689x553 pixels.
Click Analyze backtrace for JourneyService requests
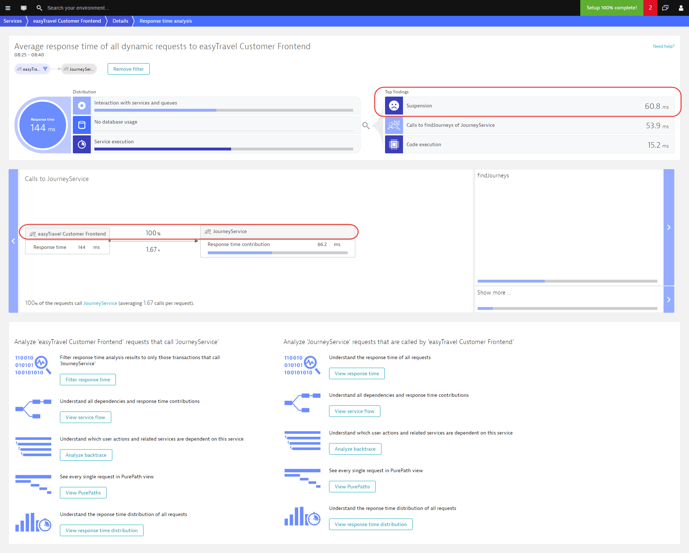[355, 449]
